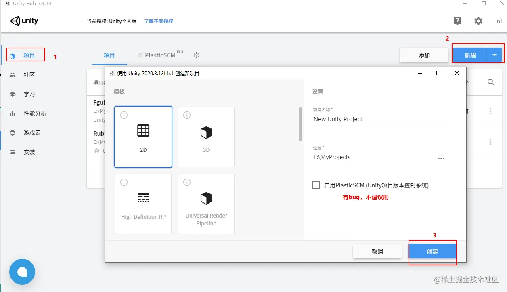Click the 项目名称 field New Unity Project
Screen dimensions: 507x292
tap(381, 119)
